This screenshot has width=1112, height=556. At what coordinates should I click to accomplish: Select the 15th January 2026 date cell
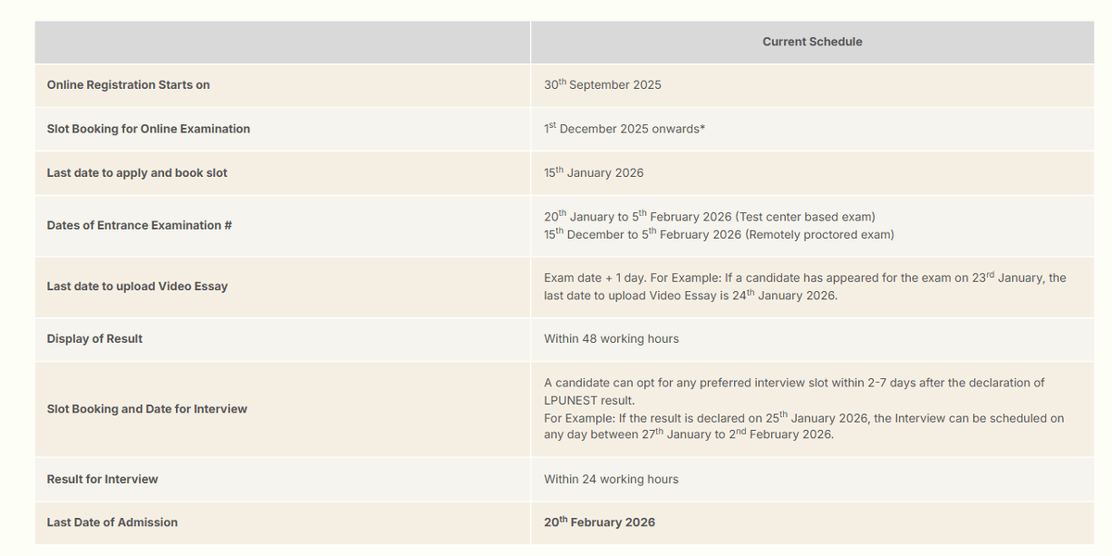click(x=593, y=173)
